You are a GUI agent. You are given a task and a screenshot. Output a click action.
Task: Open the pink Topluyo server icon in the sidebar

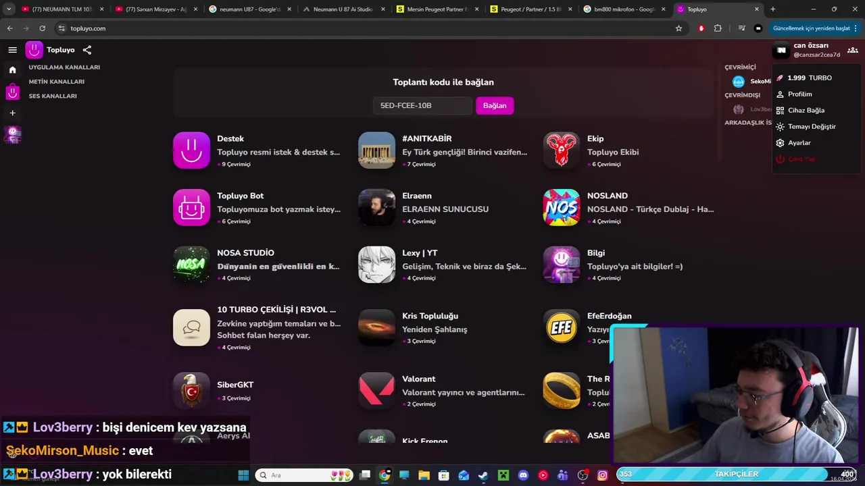tap(12, 91)
